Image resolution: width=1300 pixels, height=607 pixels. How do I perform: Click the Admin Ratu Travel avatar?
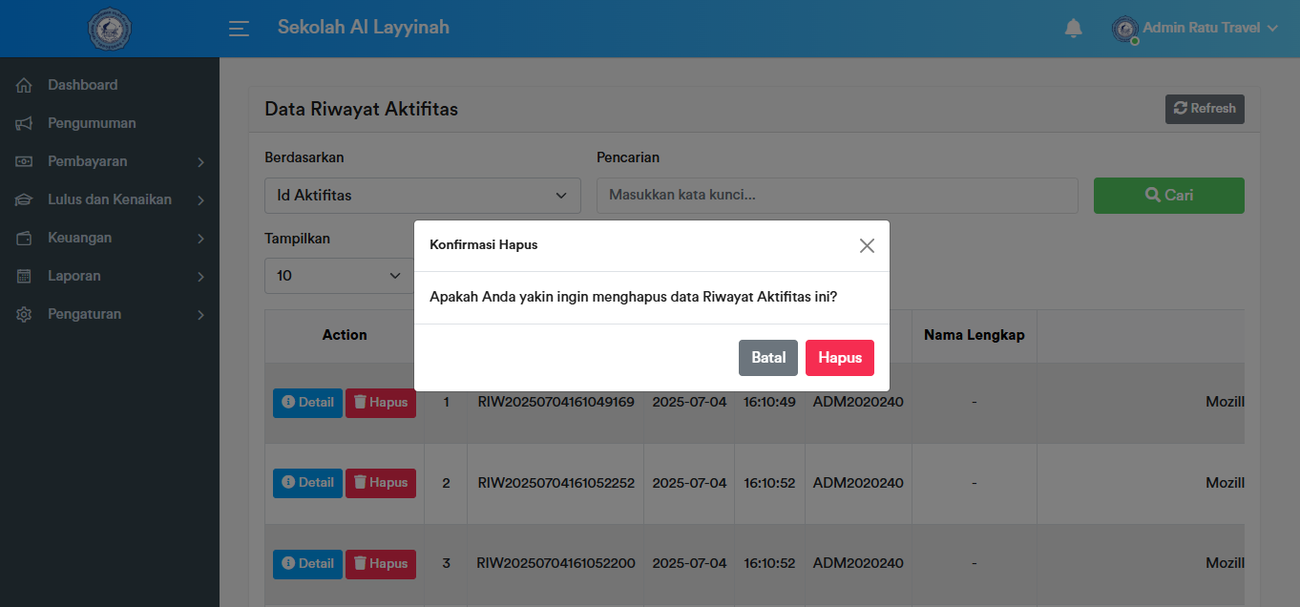tap(1124, 29)
